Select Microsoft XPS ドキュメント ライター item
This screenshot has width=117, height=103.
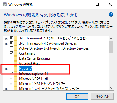point(42,84)
